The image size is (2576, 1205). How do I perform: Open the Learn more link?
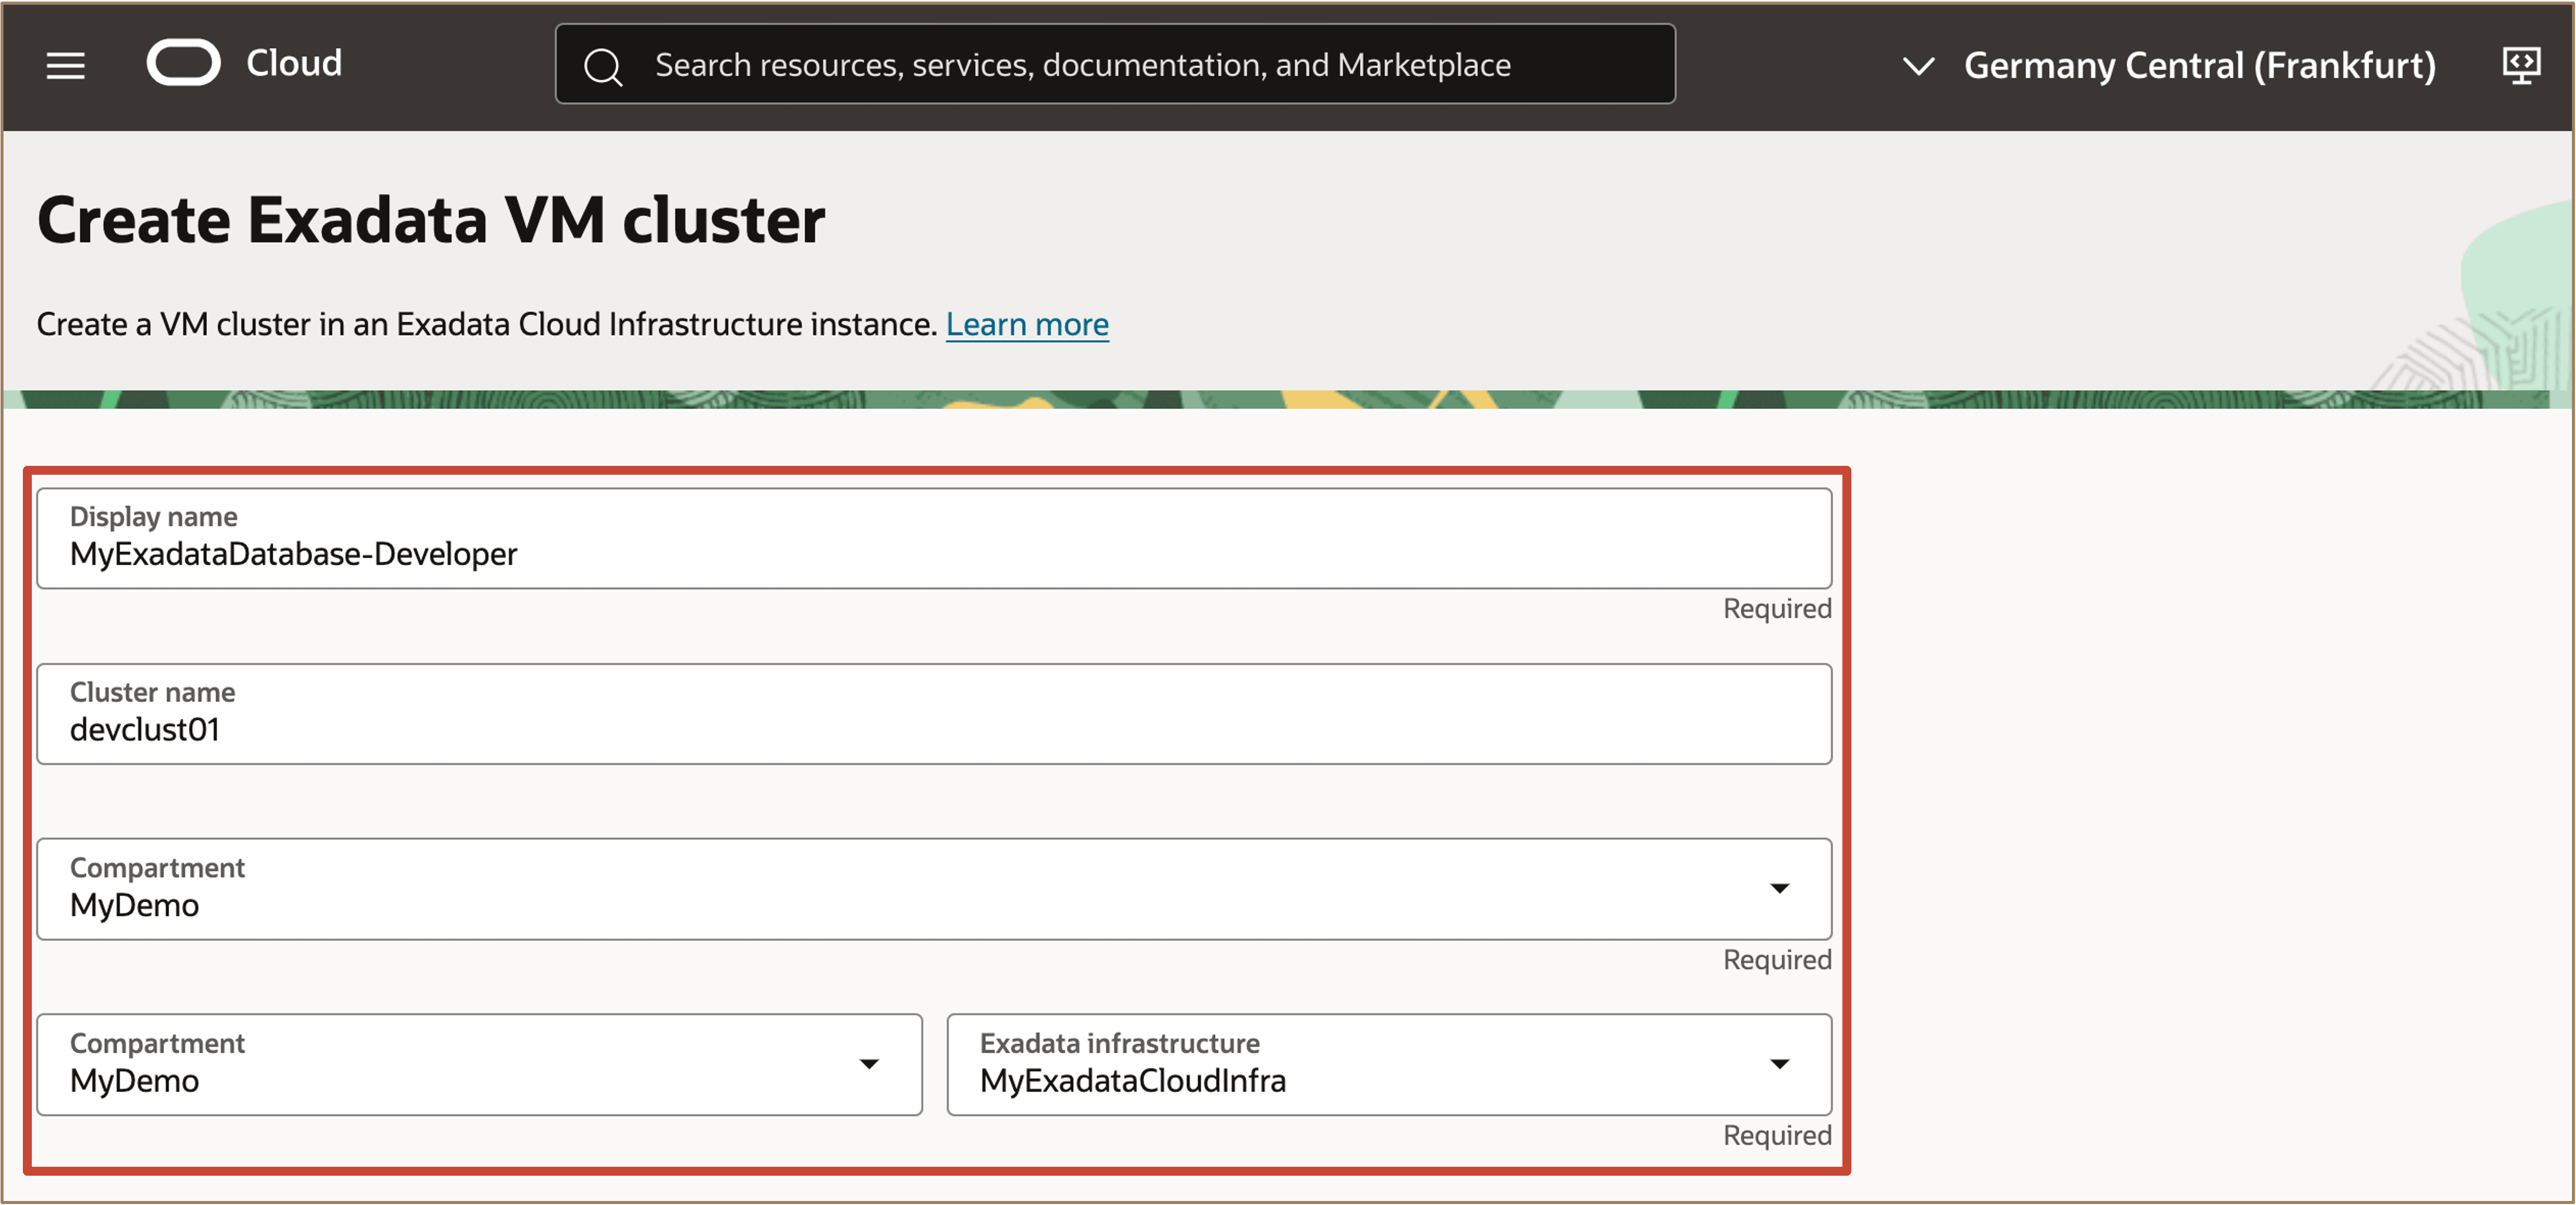[1027, 324]
